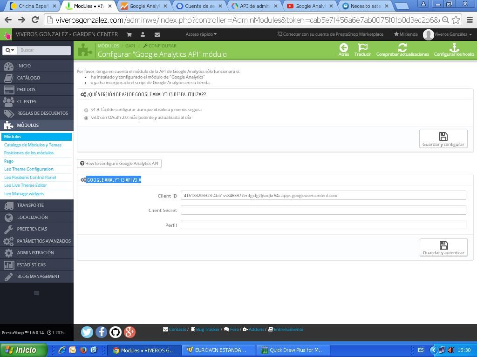
Task: Open the TRANSPORTE sidebar menu
Action: [36, 205]
